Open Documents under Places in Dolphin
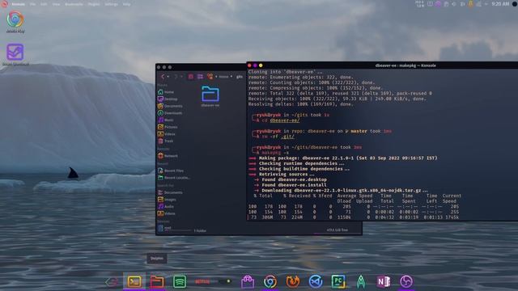Screen dimensions: 518x291 pyautogui.click(x=170, y=106)
